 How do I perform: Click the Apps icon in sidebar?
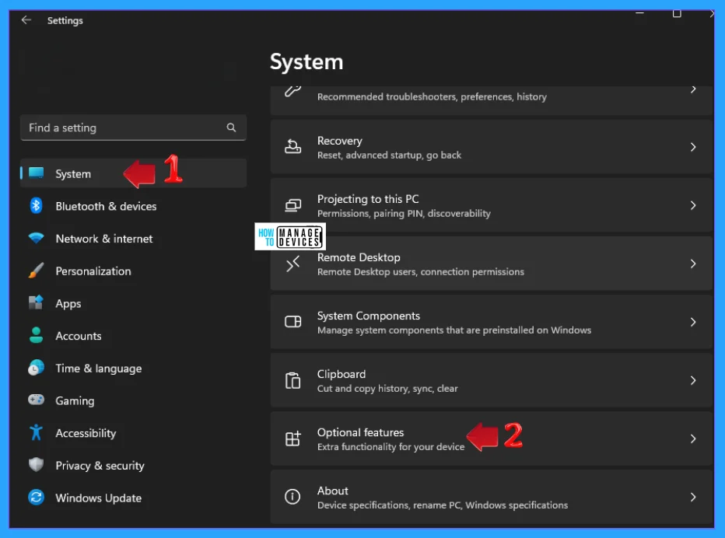point(36,302)
